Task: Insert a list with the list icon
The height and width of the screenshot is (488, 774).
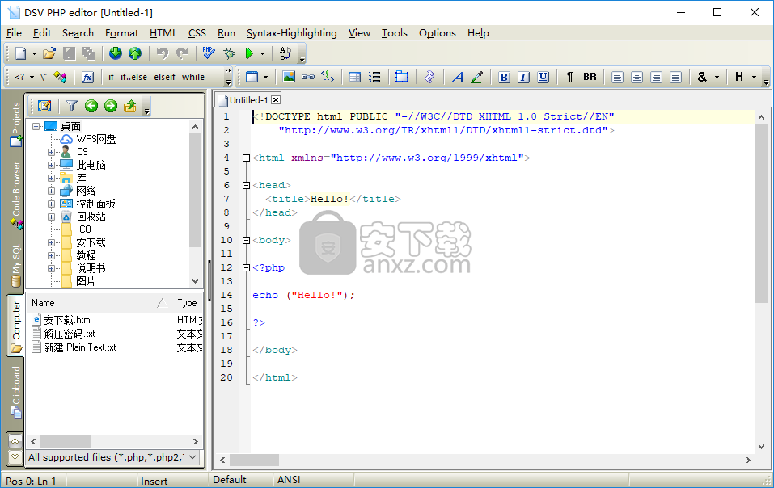Action: [374, 77]
